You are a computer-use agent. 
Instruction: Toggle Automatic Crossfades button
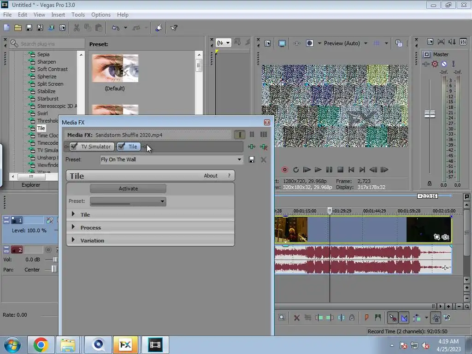coord(404,318)
